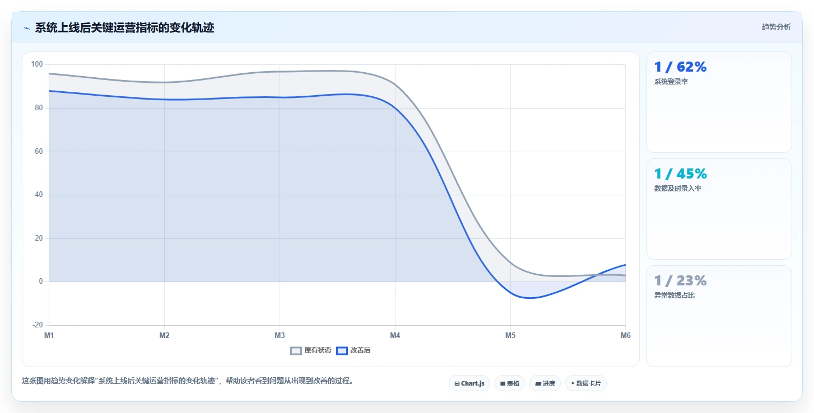814x413 pixels.
Task: Click the M1 axis label
Action: (x=49, y=335)
